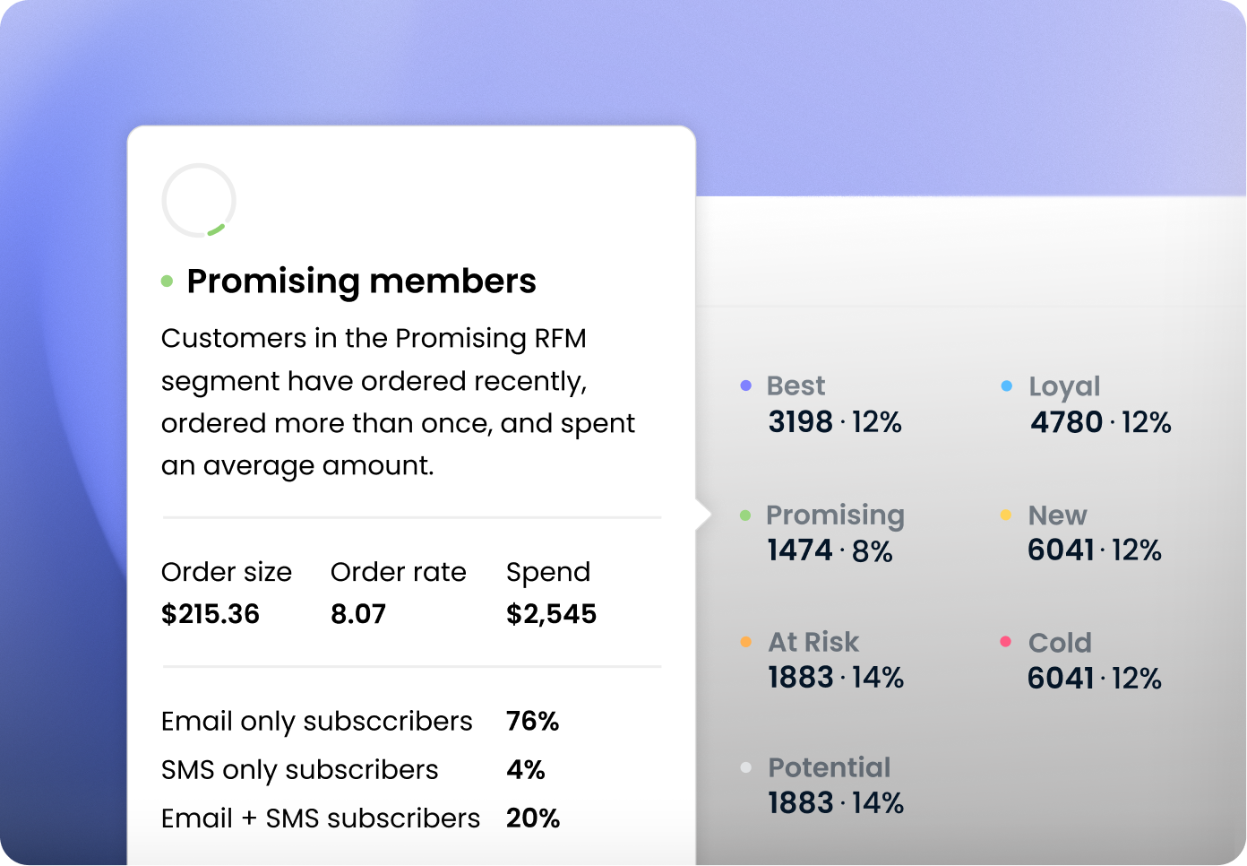The height and width of the screenshot is (866, 1247).
Task: Click the Order size value $215.36
Action: click(x=211, y=614)
